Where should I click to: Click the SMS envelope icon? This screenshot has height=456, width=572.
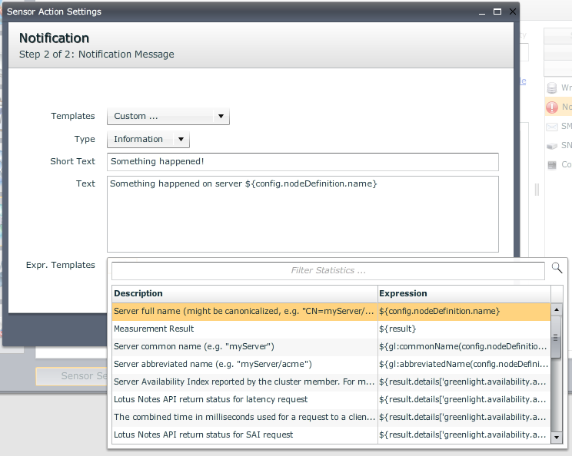point(551,127)
